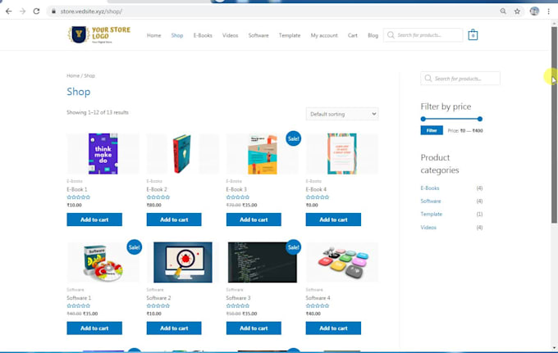
Task: Rate E-Book 3 using its stars
Action: tap(238, 197)
